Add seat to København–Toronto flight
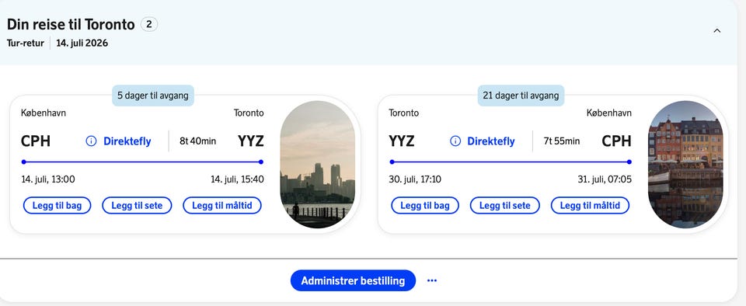This screenshot has height=306, width=746. point(137,205)
